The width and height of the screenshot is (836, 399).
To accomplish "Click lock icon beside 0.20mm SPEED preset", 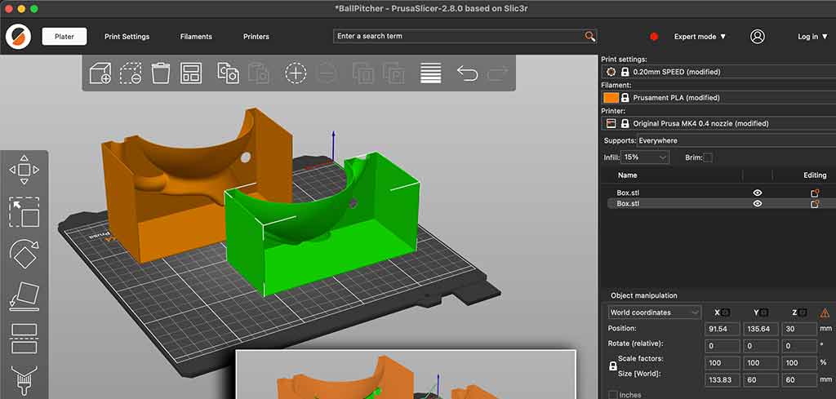I will coord(625,72).
